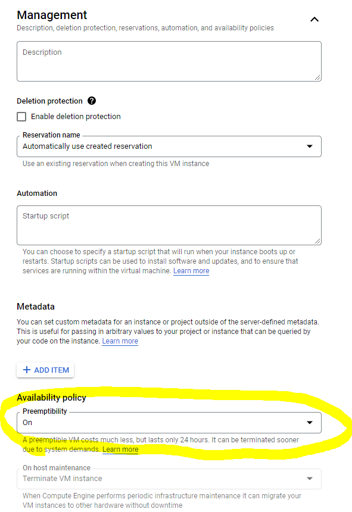Click the Preemptibility dropdown arrow icon
The width and height of the screenshot is (352, 512).
pos(310,423)
